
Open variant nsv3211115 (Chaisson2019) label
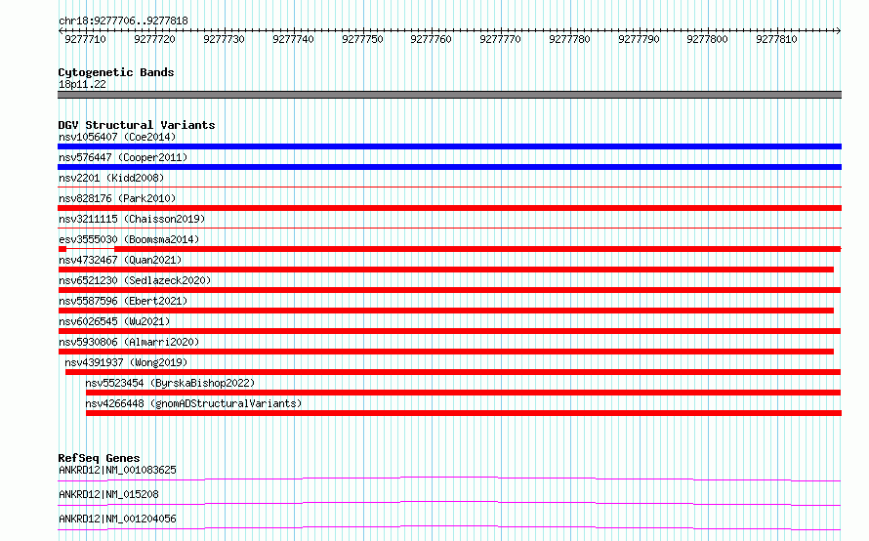[132, 219]
